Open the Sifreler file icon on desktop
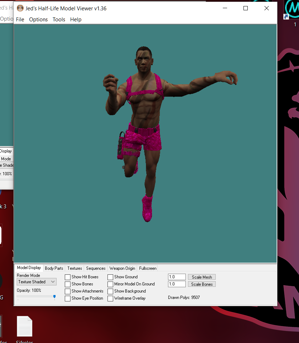 pyautogui.click(x=25, y=326)
